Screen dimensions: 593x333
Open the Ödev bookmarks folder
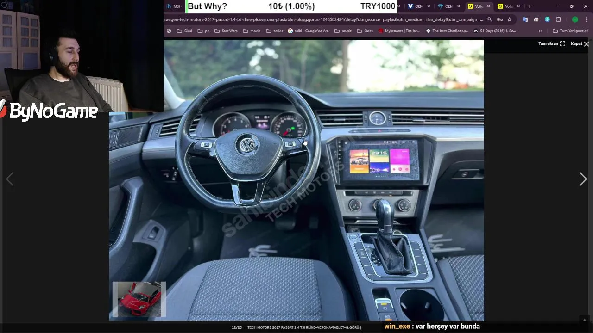coord(365,31)
